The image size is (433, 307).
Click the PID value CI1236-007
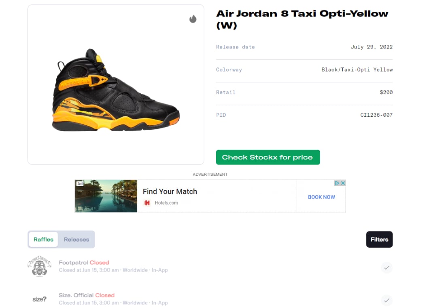coord(376,115)
